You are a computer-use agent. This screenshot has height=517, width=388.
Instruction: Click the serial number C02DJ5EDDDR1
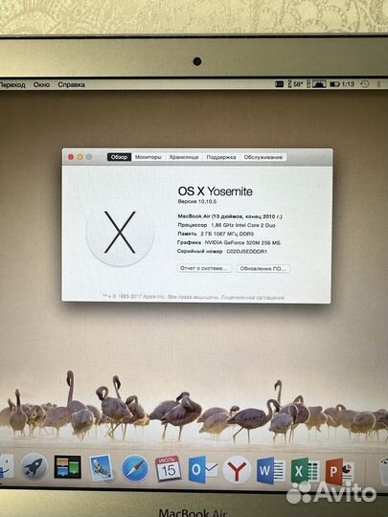tap(246, 251)
